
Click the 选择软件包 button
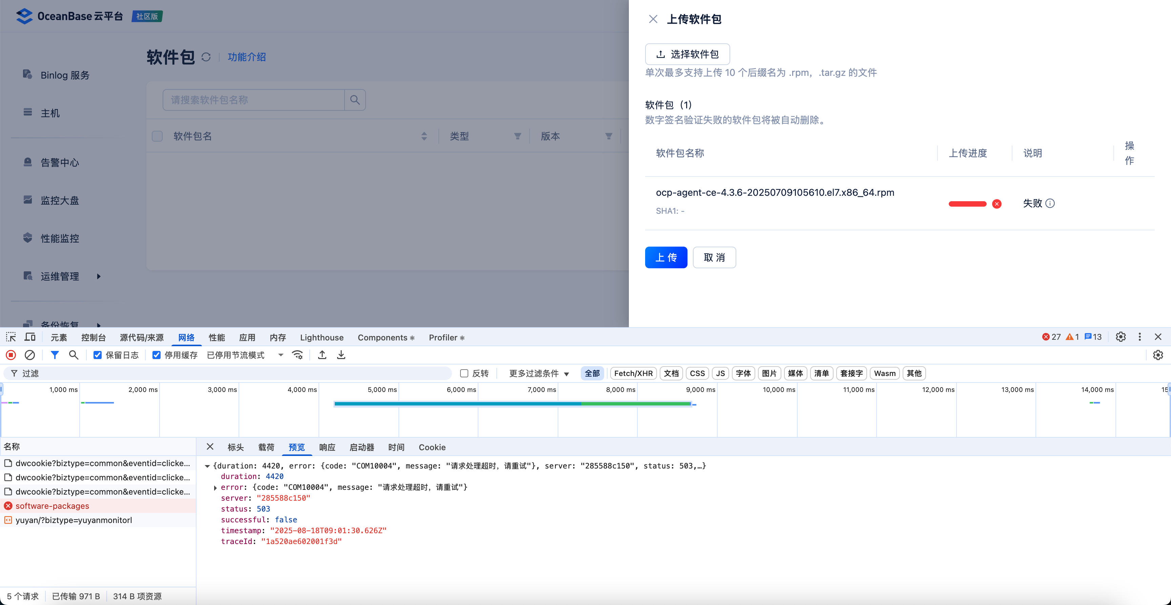coord(687,54)
